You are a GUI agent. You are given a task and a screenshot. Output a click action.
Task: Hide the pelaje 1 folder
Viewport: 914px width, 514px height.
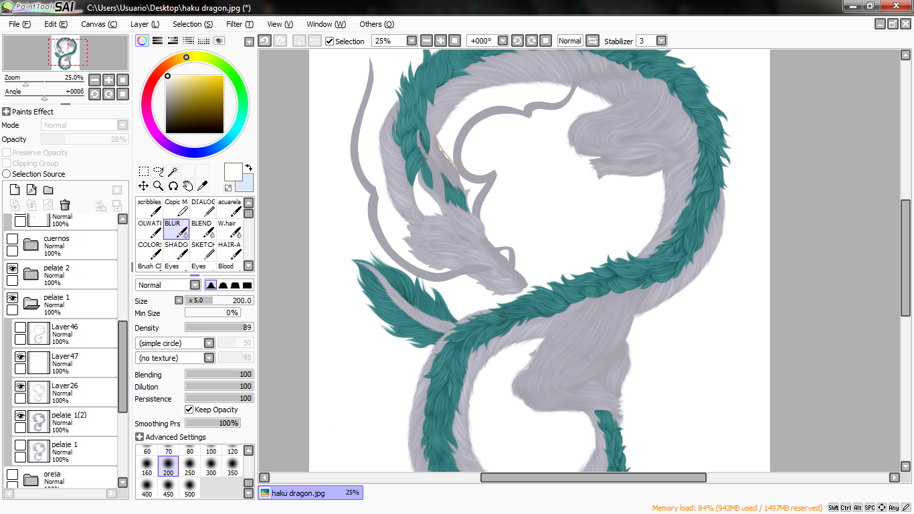coord(12,297)
